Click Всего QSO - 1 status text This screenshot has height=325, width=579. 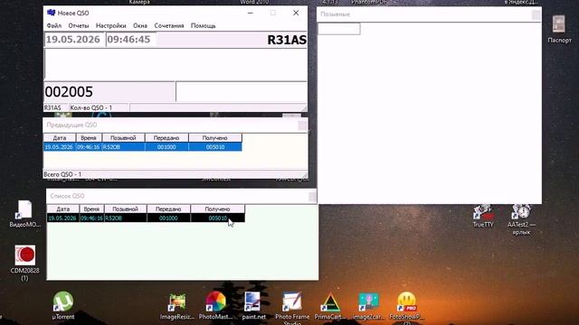point(62,174)
